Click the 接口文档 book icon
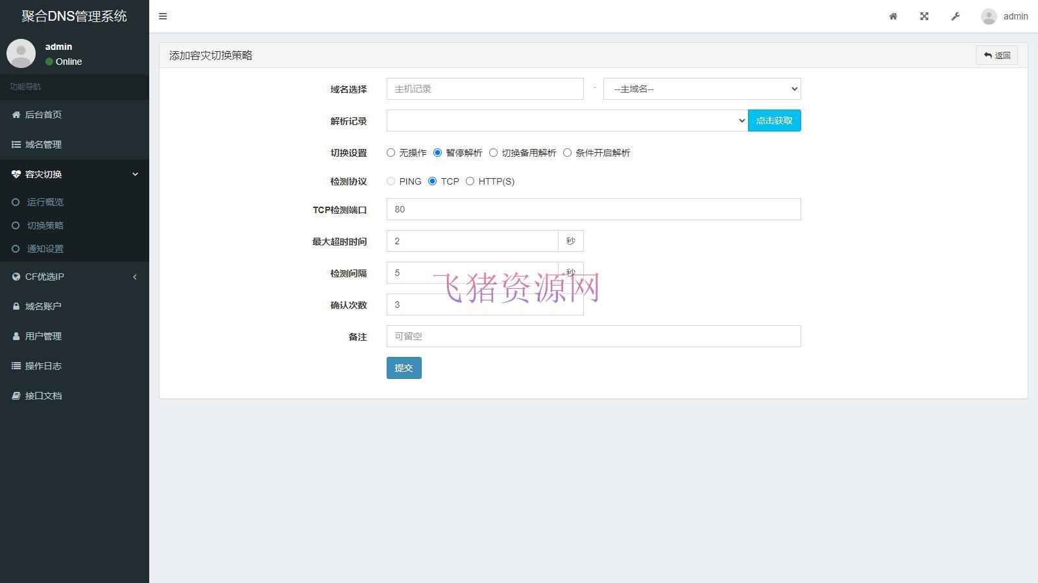This screenshot has height=583, width=1038. click(x=16, y=396)
